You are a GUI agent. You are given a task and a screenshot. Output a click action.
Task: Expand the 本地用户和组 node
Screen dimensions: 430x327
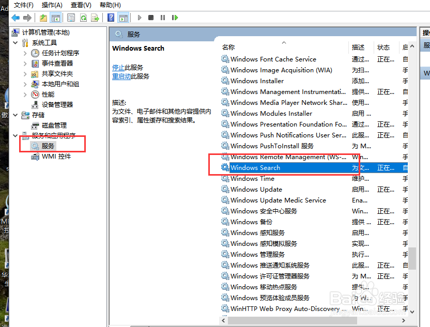(x=25, y=84)
